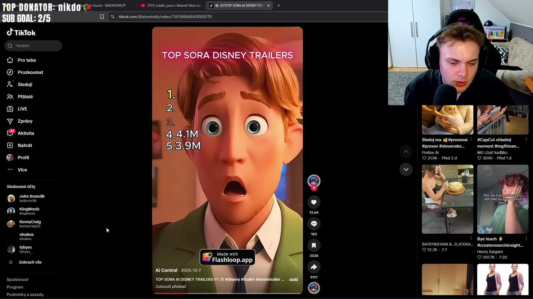The image size is (533, 299).
Task: Open options for Sleduj ma #presovai video
Action: tap(471, 140)
